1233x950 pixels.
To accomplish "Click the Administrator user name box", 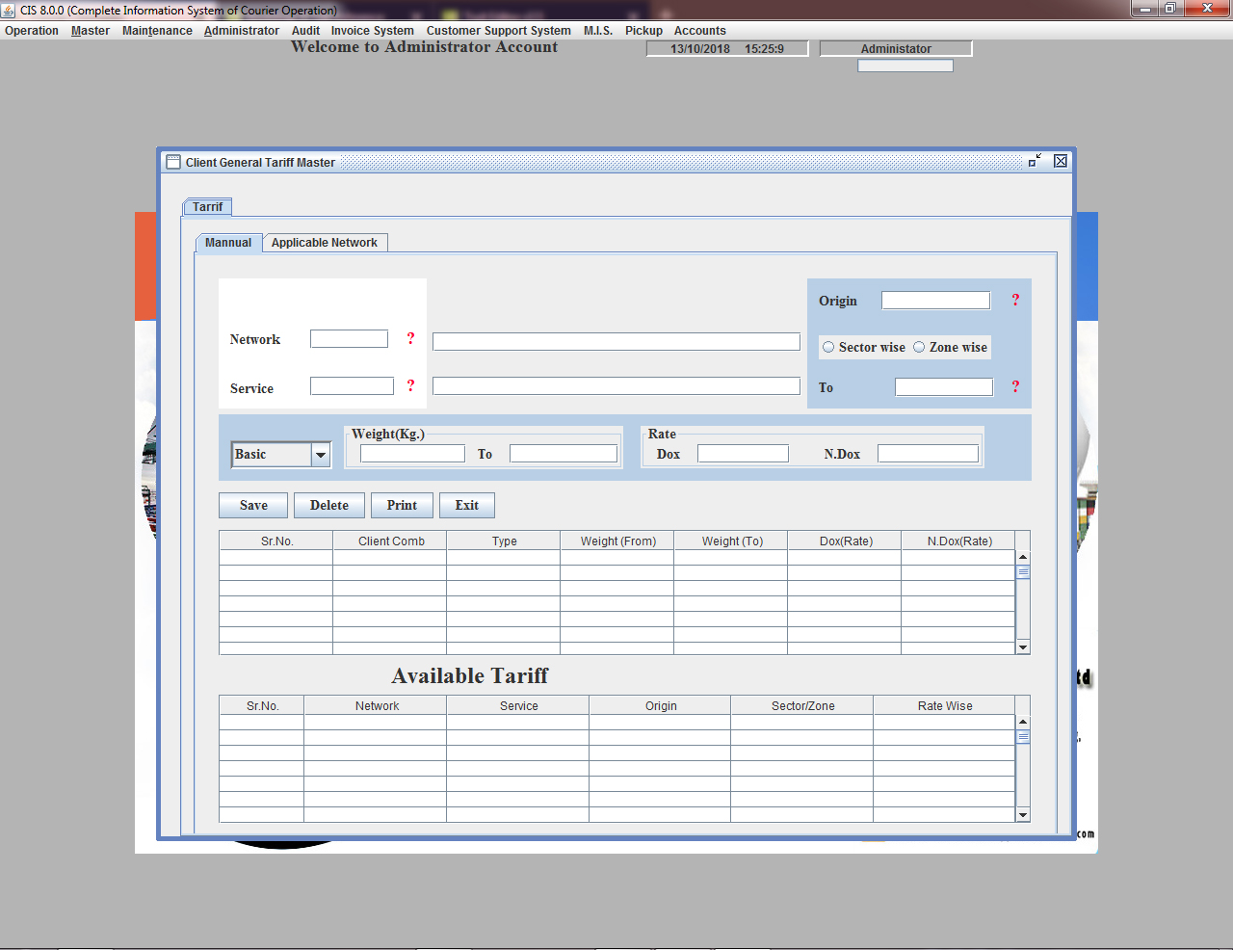I will (896, 49).
